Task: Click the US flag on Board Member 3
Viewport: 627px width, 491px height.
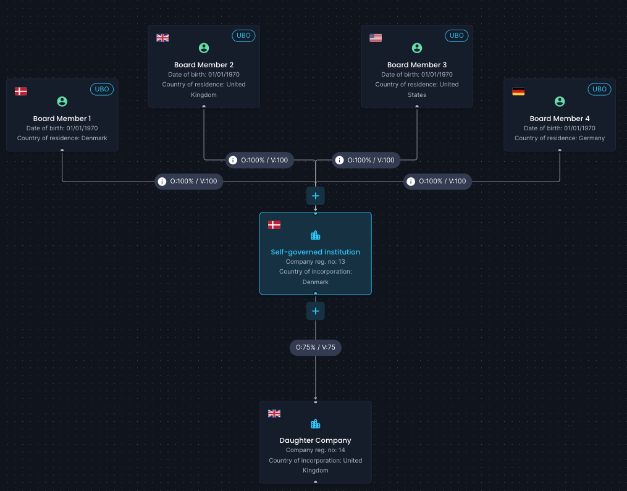Action: (376, 38)
